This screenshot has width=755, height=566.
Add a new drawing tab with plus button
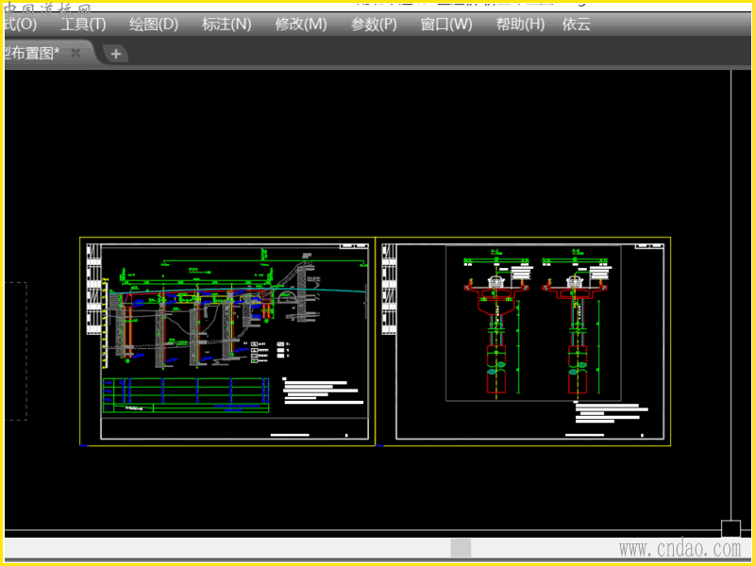[x=115, y=54]
